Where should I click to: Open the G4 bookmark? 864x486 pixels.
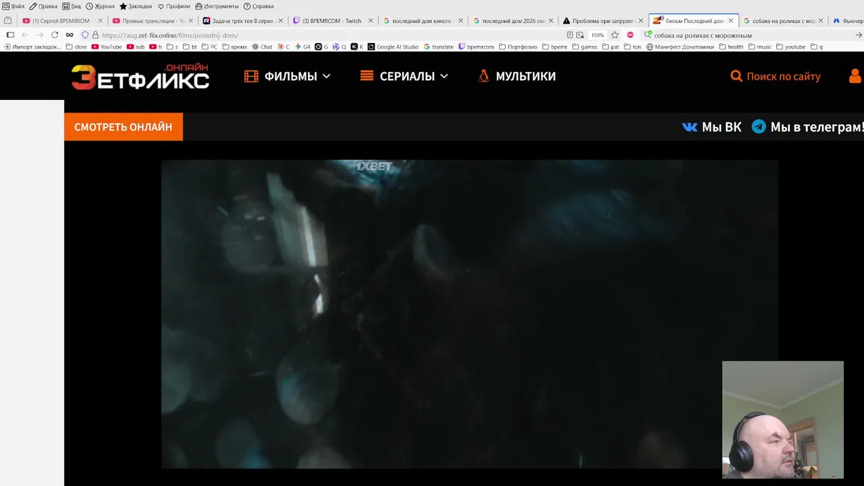(302, 47)
